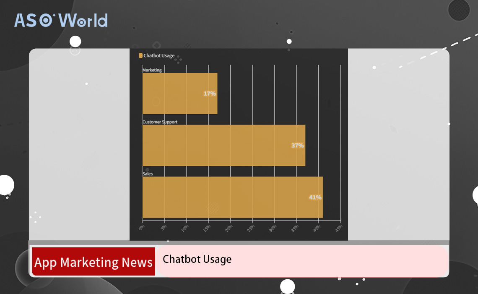Select the Marketing 17% bar

point(180,93)
